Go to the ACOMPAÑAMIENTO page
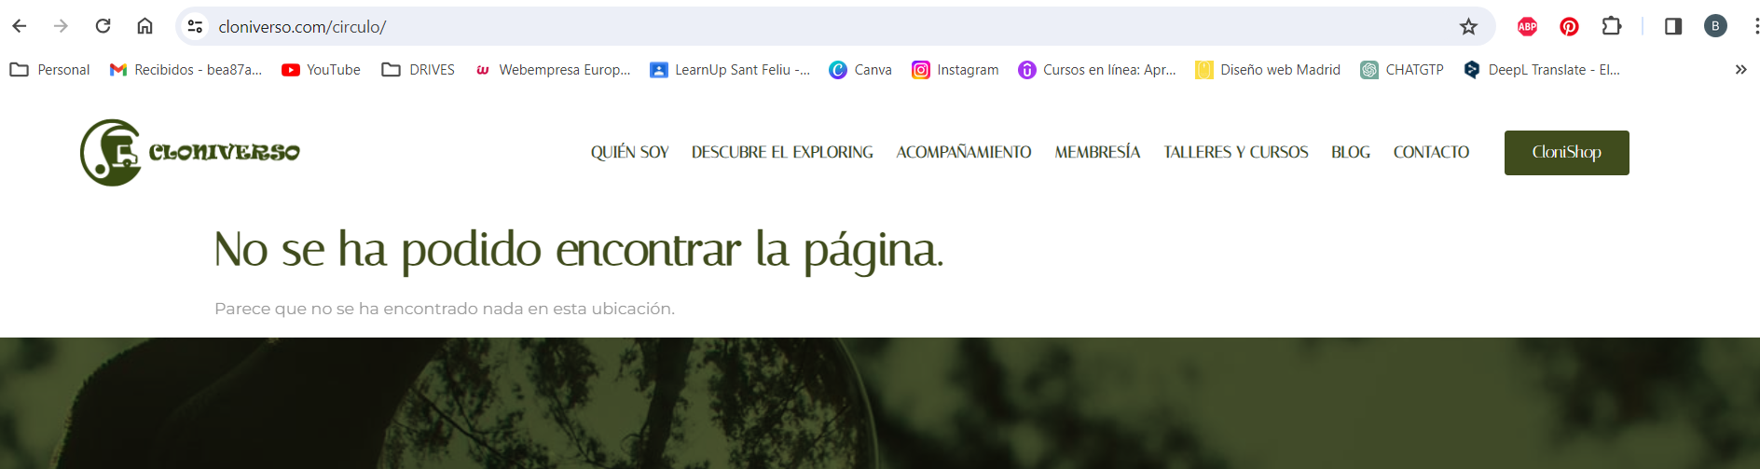Image resolution: width=1760 pixels, height=469 pixels. point(964,152)
